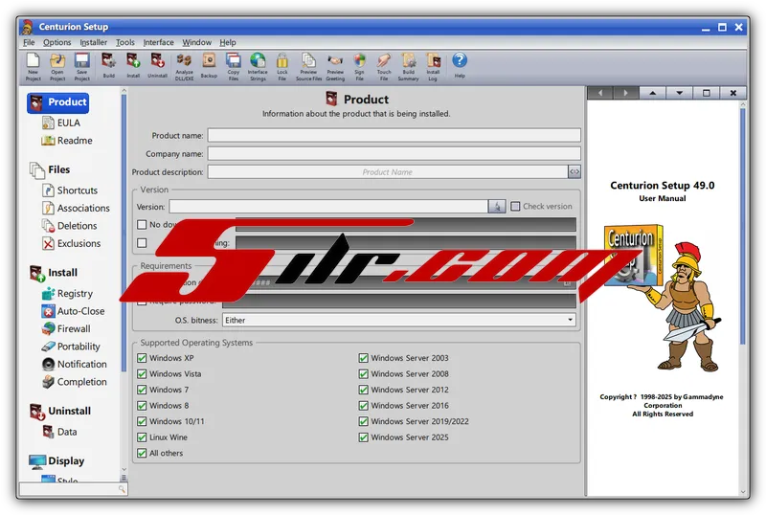Uncheck the Windows Server 2025 checkbox

pos(364,437)
